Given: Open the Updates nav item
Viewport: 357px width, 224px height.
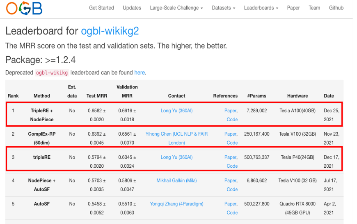Looking at the screenshot, I should click(x=132, y=8).
